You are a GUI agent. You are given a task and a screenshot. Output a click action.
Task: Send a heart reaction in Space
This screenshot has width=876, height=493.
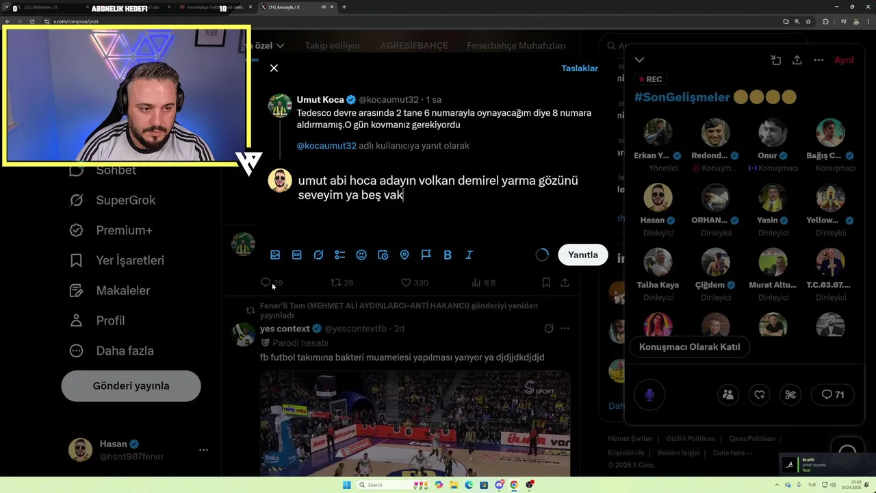[760, 395]
